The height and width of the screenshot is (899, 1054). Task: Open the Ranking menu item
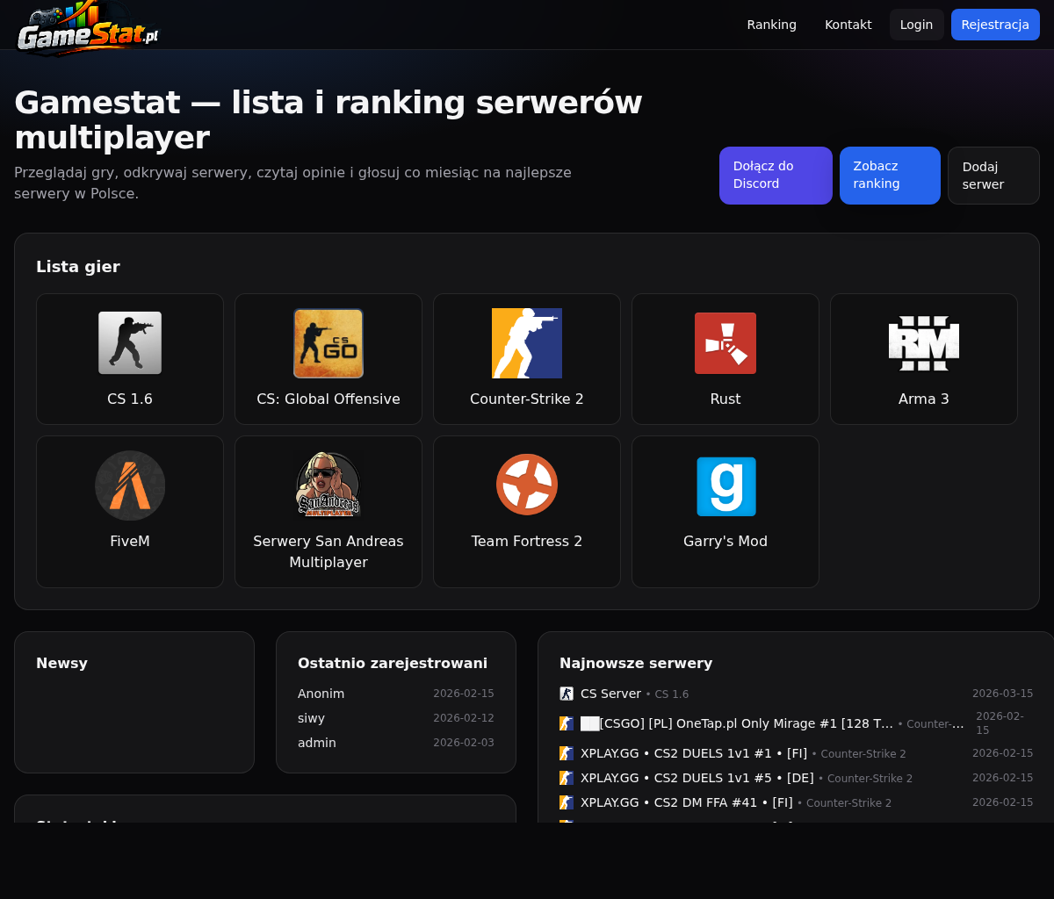pos(772,25)
